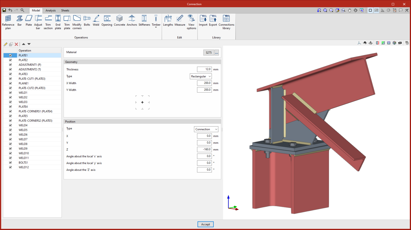Delete the selected operation using red X icon
411x230 pixels.
click(16, 44)
